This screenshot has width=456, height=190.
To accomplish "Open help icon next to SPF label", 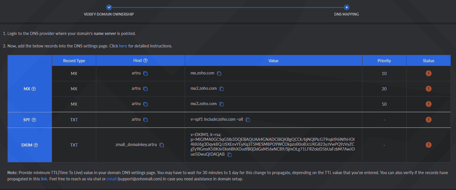I will [x=34, y=120].
